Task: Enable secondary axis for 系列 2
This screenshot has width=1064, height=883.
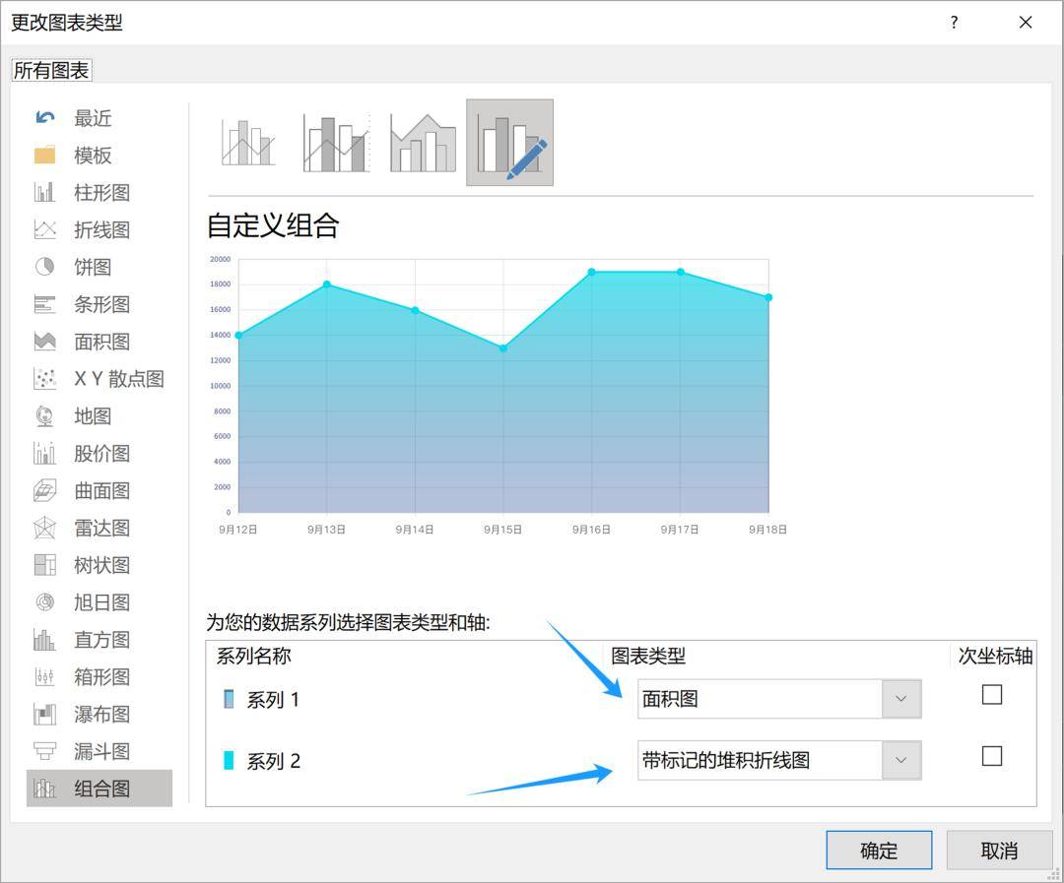Action: (992, 756)
